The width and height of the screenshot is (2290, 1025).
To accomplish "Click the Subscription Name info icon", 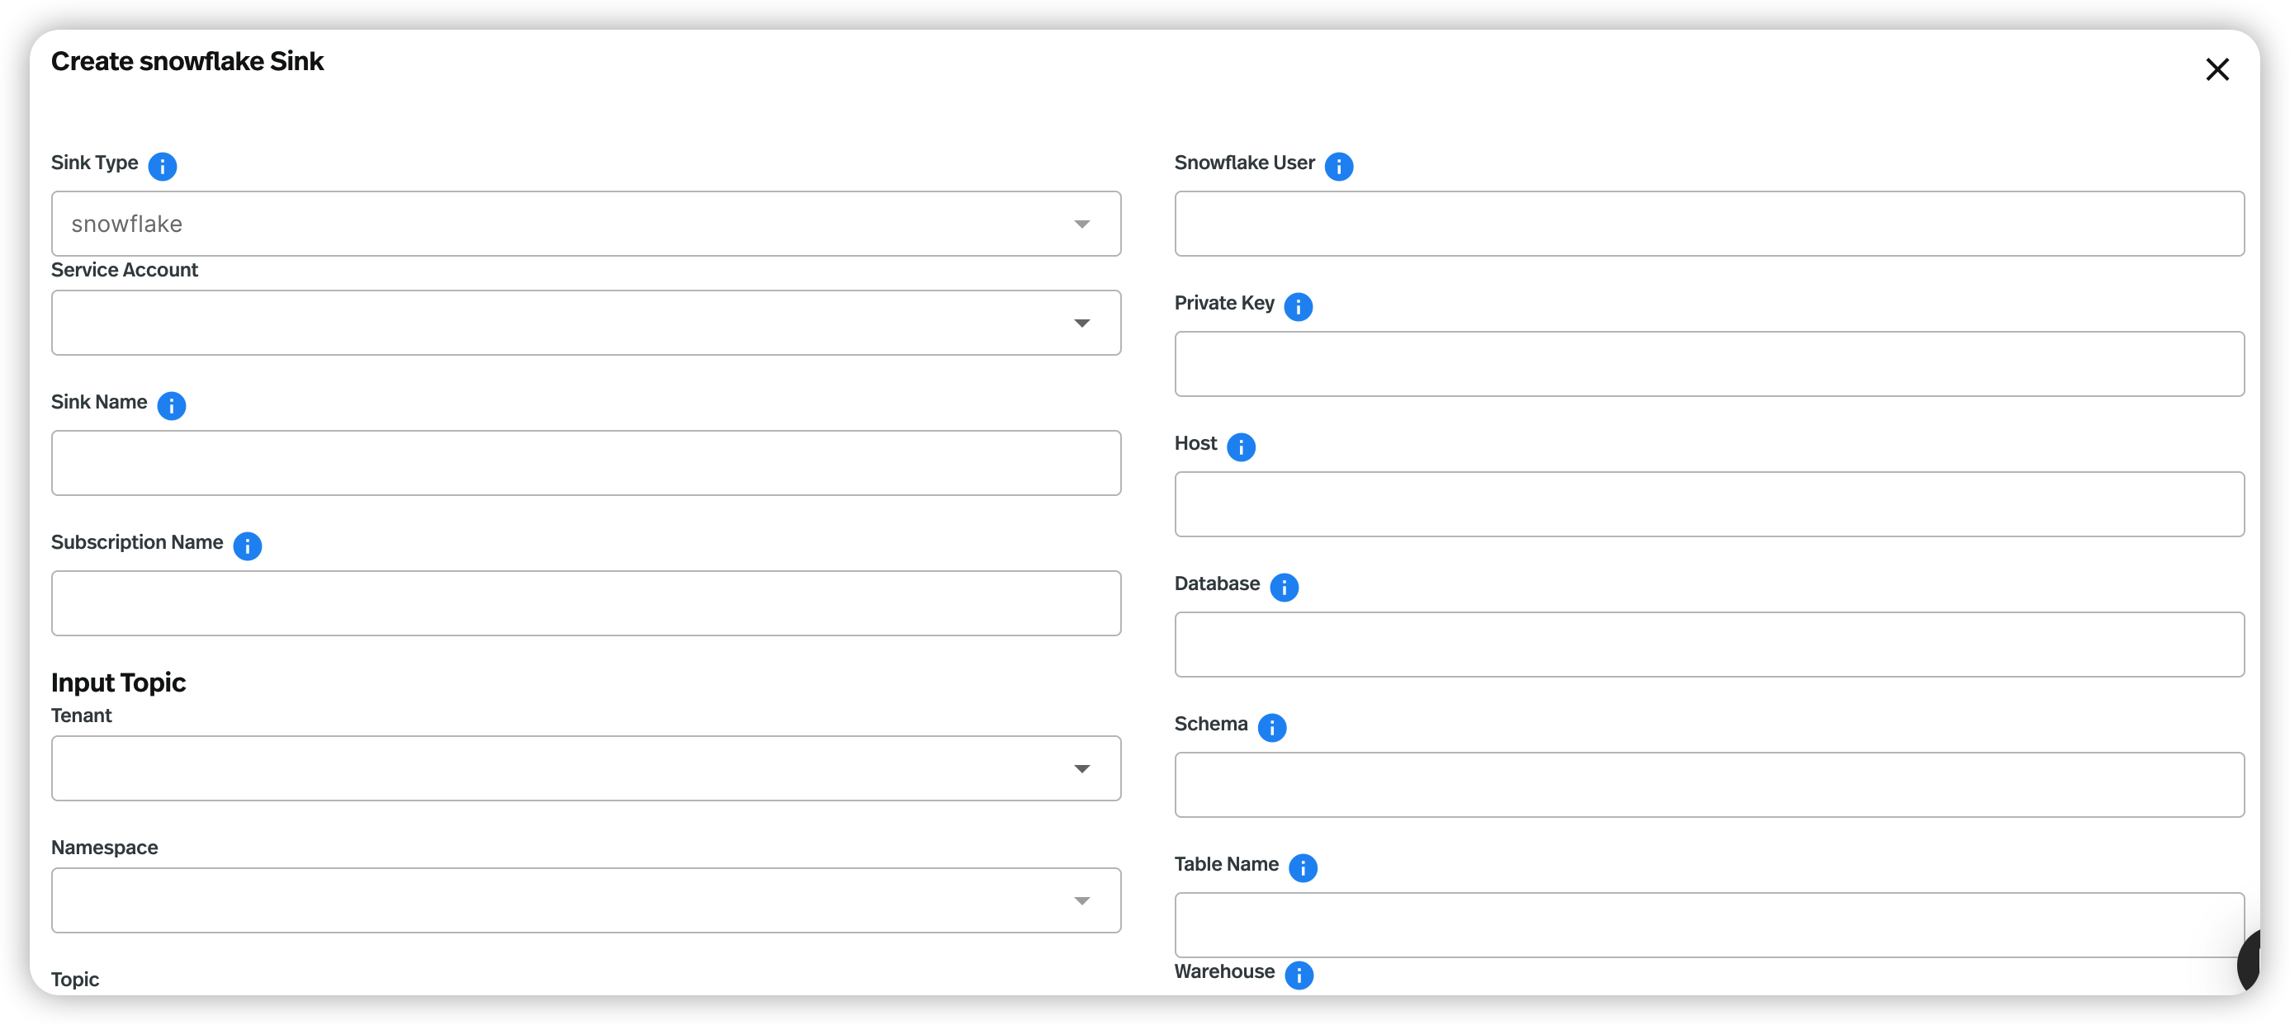I will [x=247, y=546].
